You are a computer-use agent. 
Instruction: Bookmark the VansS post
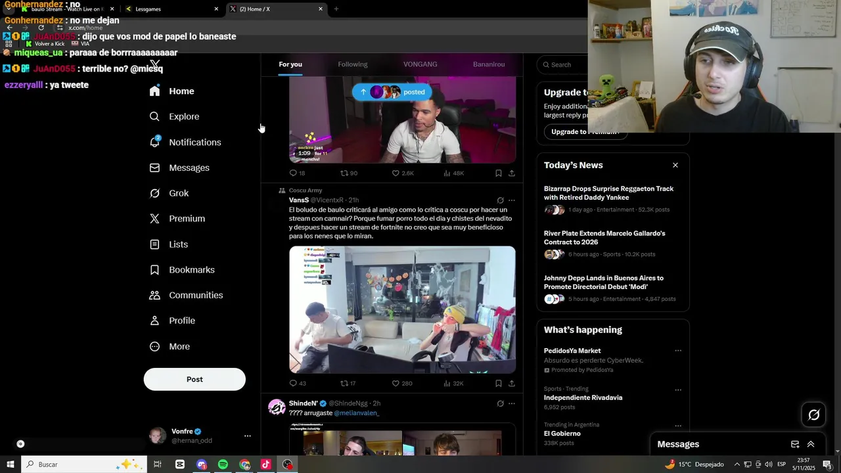point(499,383)
